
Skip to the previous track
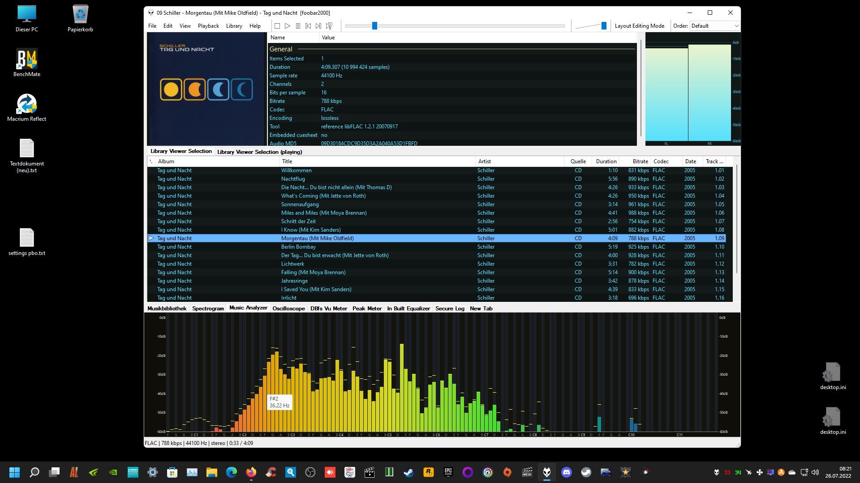click(308, 26)
